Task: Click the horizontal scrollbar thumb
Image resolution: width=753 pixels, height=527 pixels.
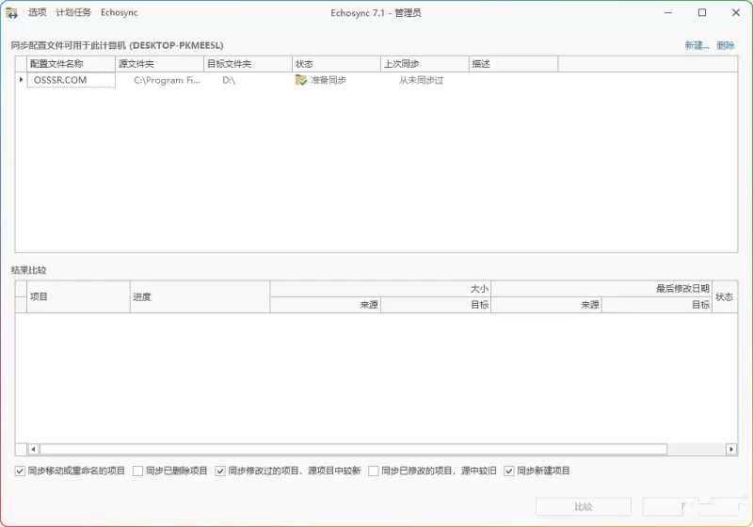Action: pyautogui.click(x=353, y=449)
